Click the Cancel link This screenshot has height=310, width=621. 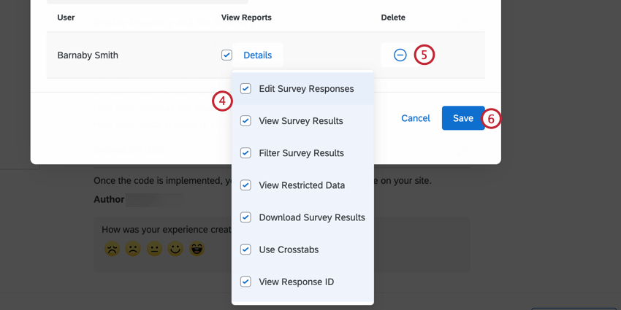point(416,118)
